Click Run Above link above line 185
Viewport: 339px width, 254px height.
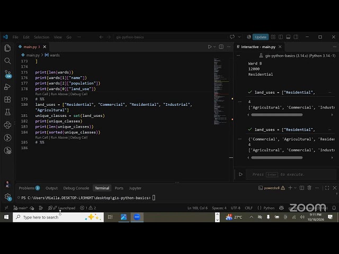[x=59, y=138]
